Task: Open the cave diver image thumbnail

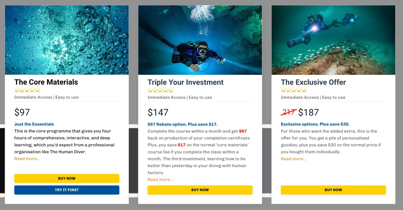Action: pyautogui.click(x=200, y=40)
